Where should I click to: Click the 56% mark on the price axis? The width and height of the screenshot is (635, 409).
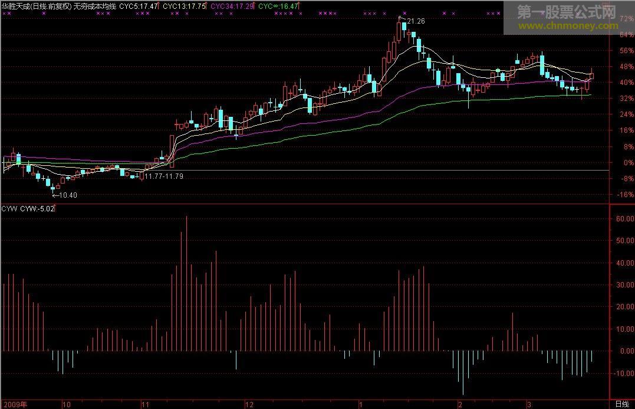pos(626,51)
